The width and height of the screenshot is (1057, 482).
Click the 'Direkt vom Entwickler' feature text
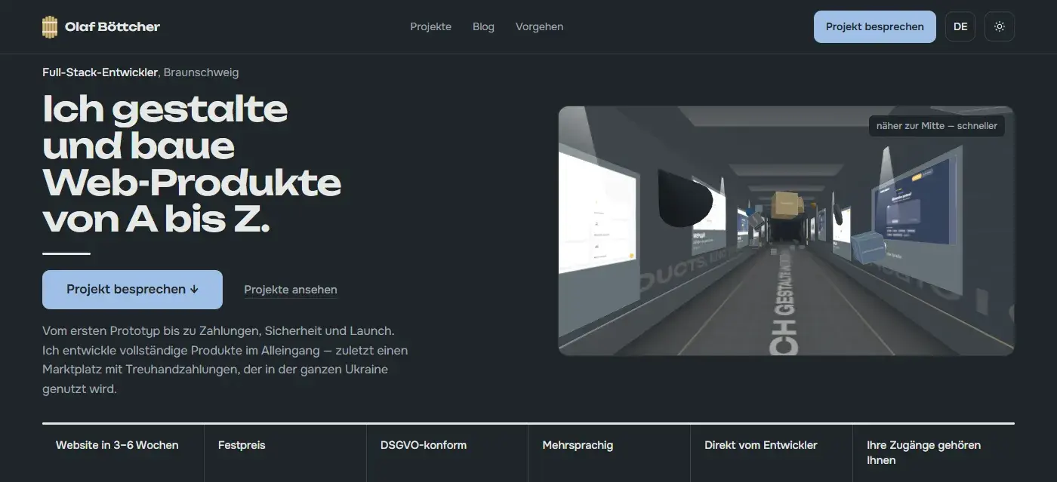(x=761, y=445)
